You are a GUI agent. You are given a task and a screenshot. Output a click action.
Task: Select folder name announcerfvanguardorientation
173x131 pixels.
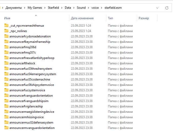31,96
